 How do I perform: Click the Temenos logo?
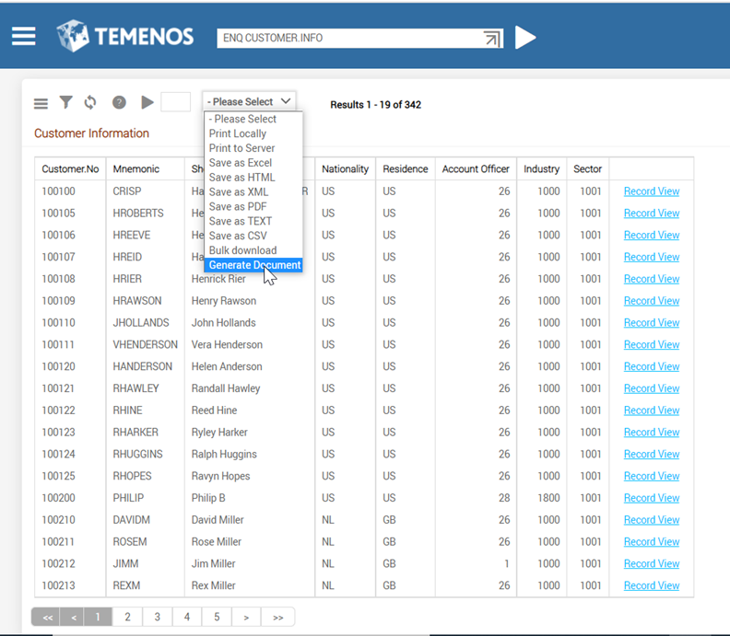click(125, 37)
